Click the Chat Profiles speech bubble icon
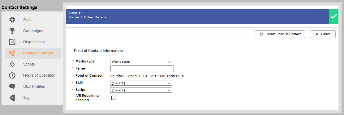344x115 pixels. pos(12,87)
